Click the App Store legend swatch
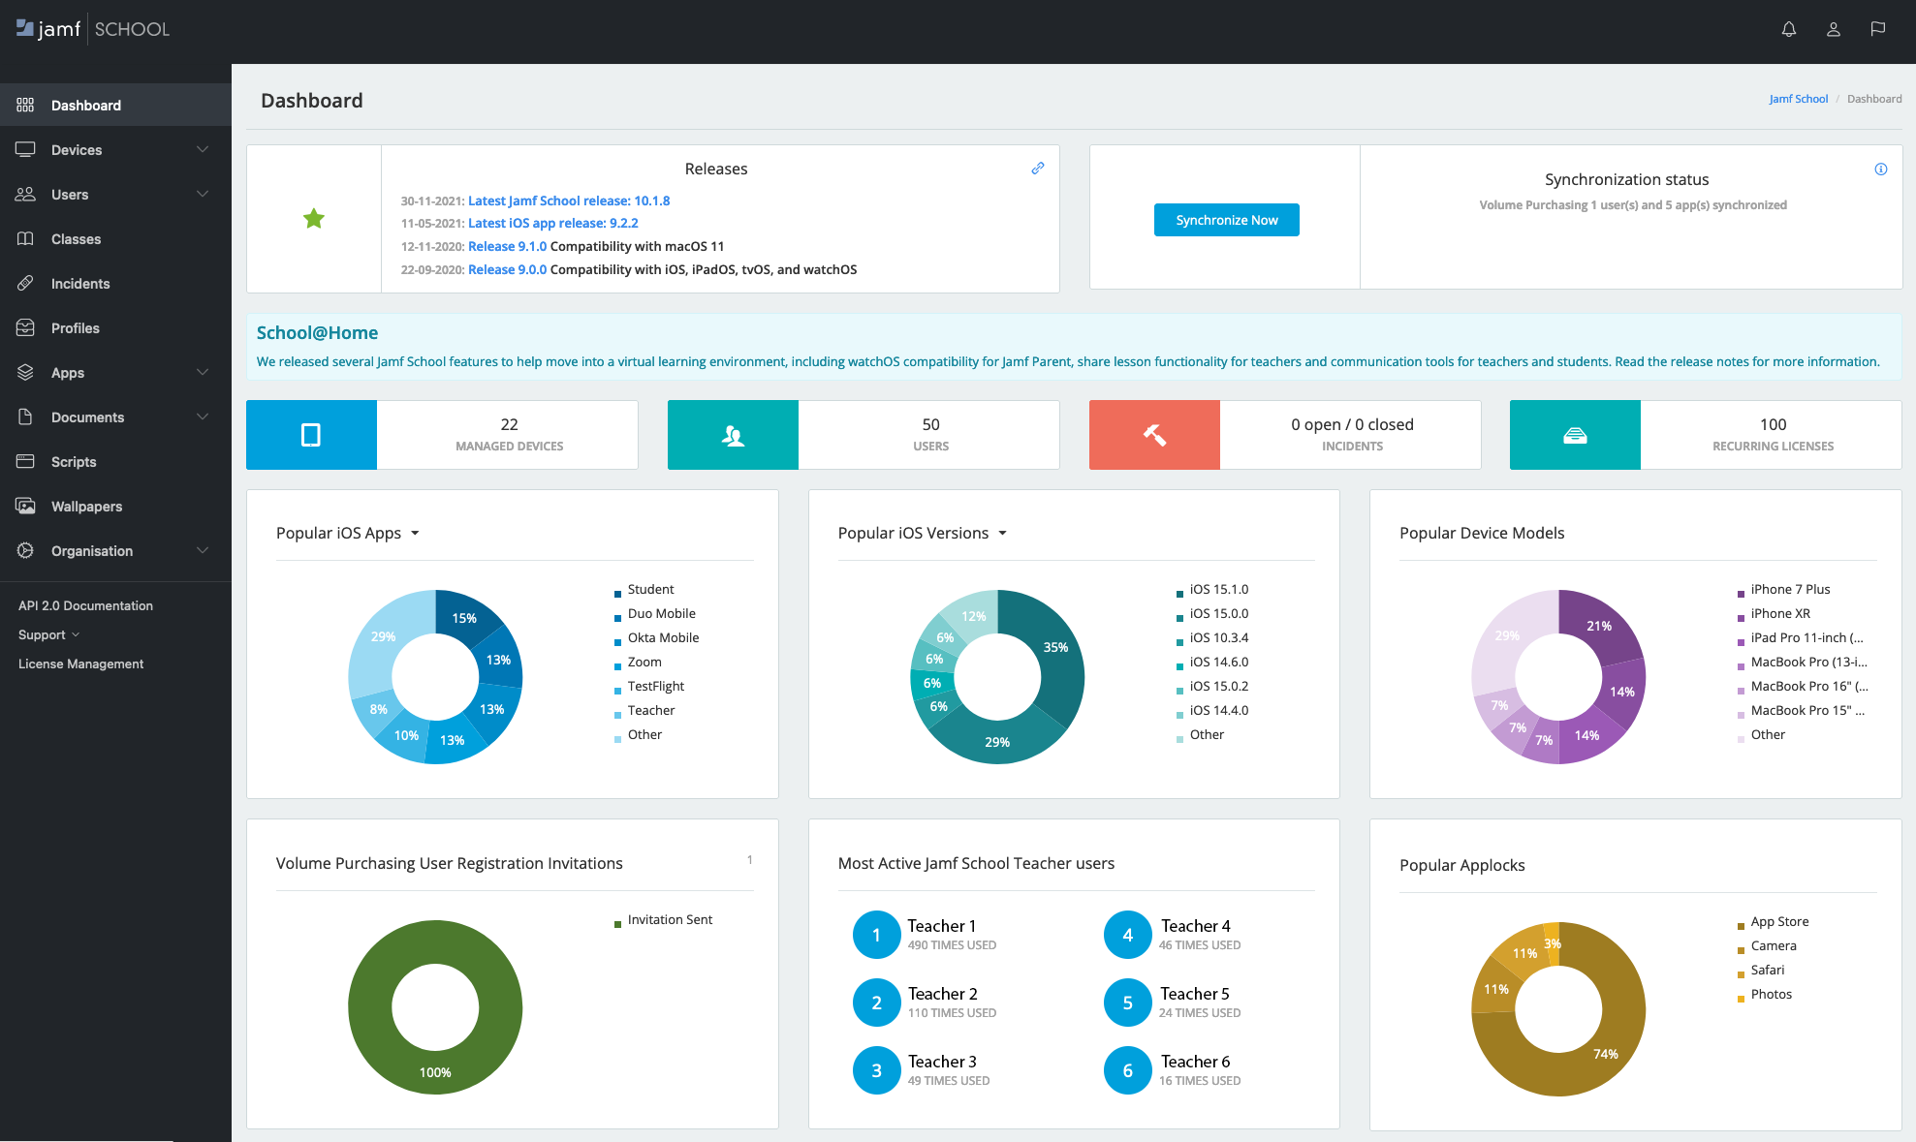The image size is (1916, 1142). coord(1741,926)
